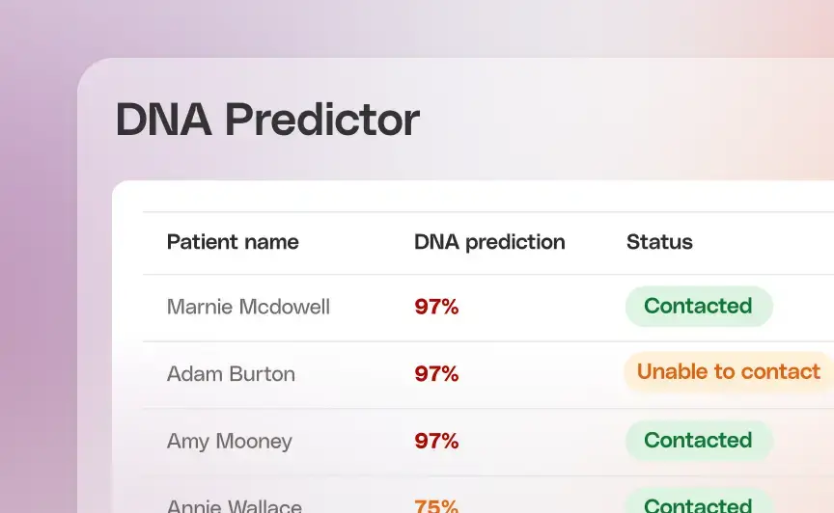Select Amy Mooney's 97% prediction value

(x=436, y=441)
